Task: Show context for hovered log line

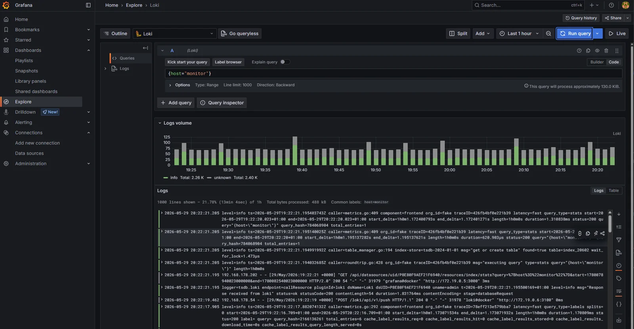Action: point(580,233)
